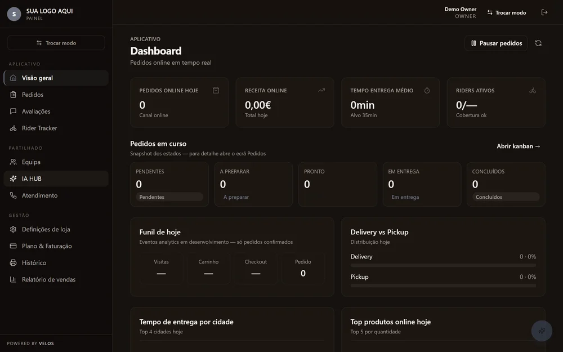
Task: Click the A Preparar status card
Action: pos(253,184)
